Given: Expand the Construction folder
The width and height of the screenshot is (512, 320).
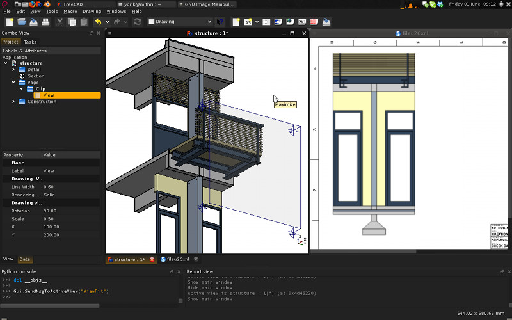Looking at the screenshot, I should click(13, 102).
